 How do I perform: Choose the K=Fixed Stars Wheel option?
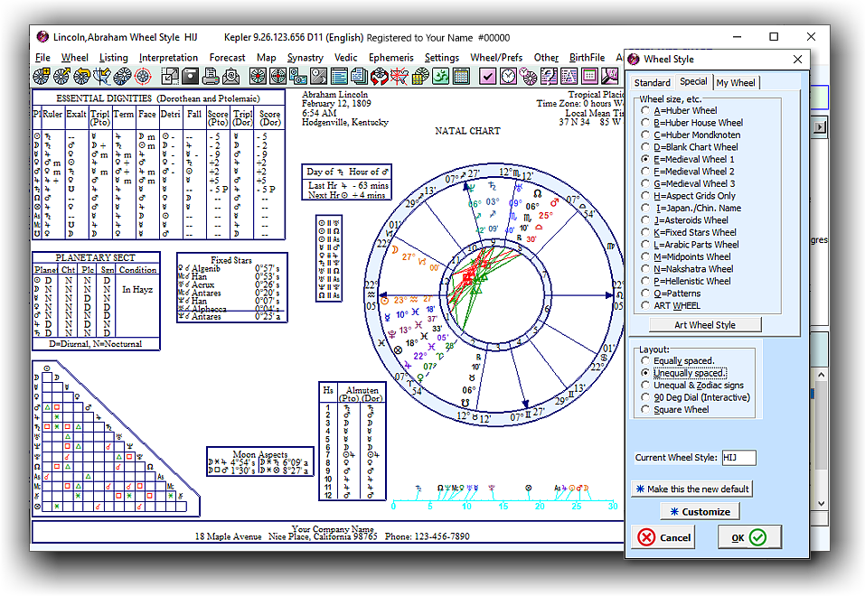(x=644, y=232)
